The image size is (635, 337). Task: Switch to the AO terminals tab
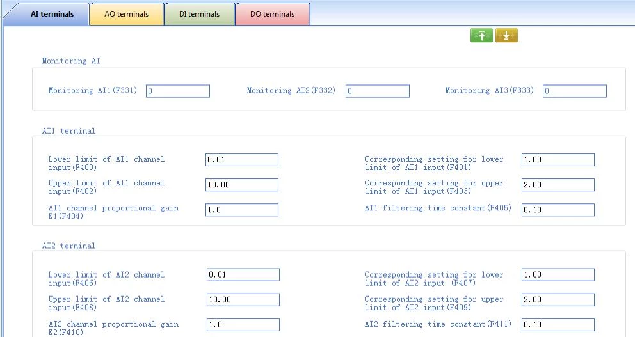[x=126, y=14]
